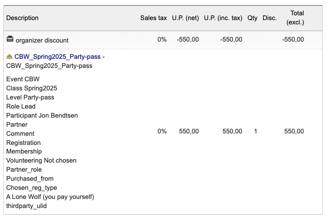Click the Role Lead text line
The width and height of the screenshot is (328, 220).
(21, 107)
